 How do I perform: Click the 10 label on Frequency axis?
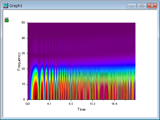pos(23,84)
